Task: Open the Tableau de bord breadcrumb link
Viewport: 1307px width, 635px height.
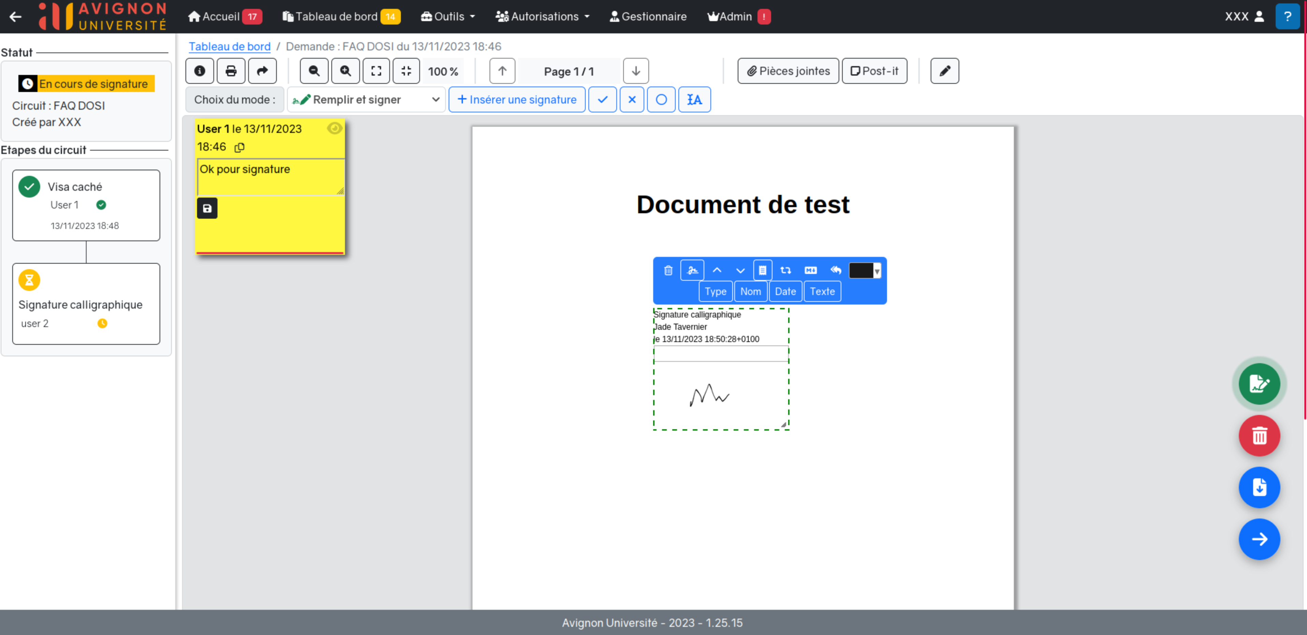Action: click(229, 47)
